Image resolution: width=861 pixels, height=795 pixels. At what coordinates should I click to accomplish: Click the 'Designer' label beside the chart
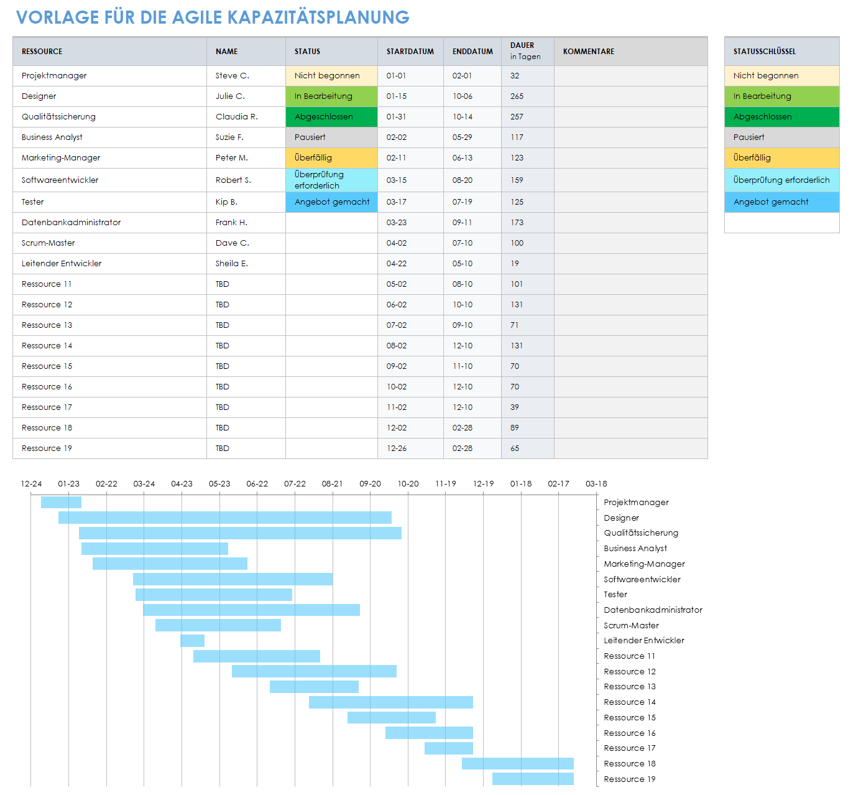coord(621,518)
